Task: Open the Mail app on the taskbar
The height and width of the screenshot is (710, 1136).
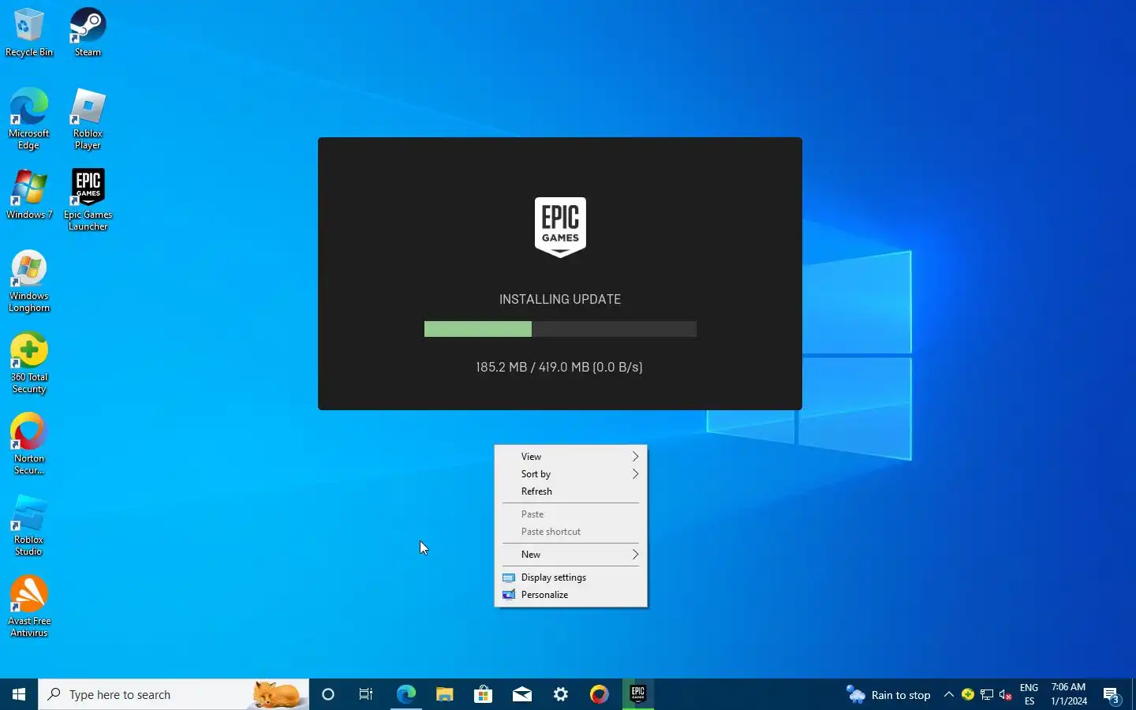Action: 522,694
